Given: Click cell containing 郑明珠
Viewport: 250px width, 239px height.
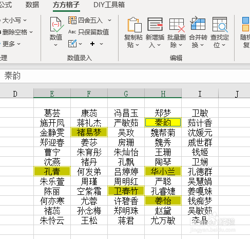Looking at the screenshot, I should pos(126,210).
